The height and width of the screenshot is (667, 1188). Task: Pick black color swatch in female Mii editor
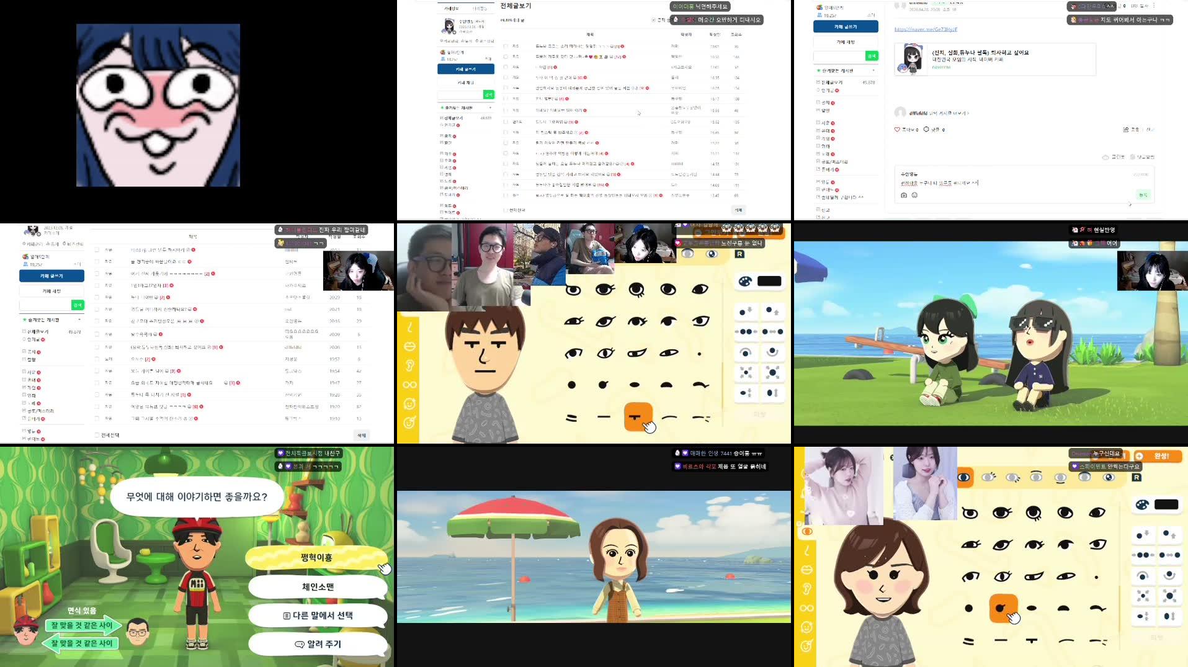(x=1166, y=504)
